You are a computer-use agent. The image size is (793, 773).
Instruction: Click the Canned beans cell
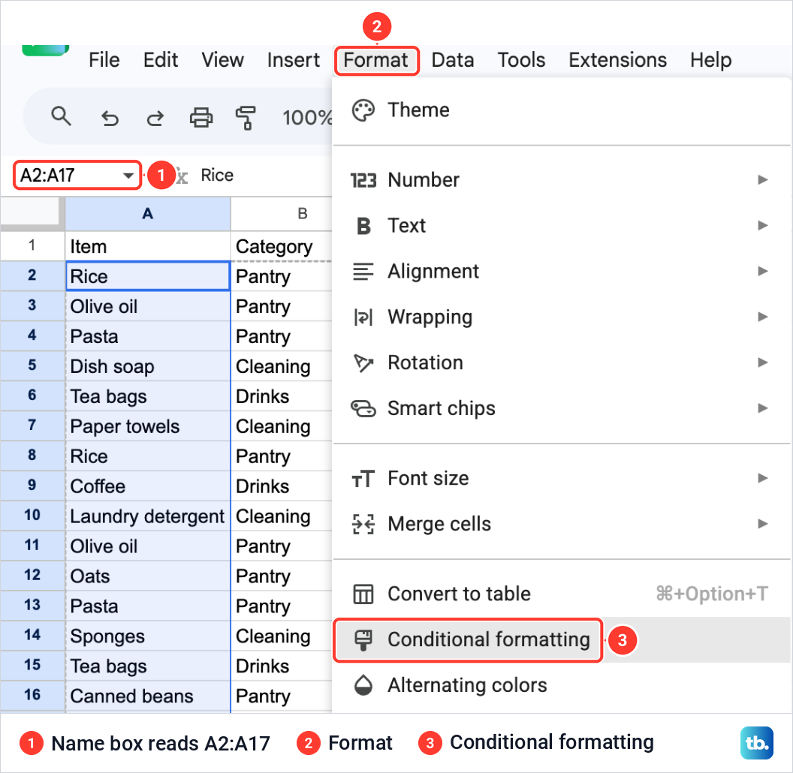click(x=148, y=696)
